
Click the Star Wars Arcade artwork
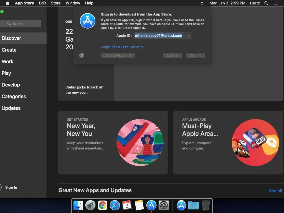pyautogui.click(x=255, y=143)
